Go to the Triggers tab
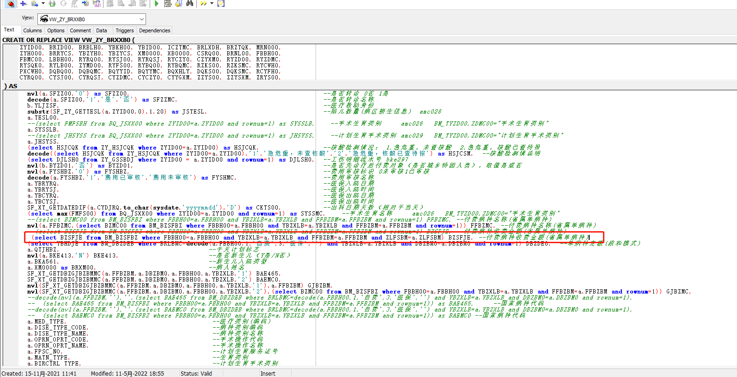Screen dimensions: 737x377 (x=124, y=30)
